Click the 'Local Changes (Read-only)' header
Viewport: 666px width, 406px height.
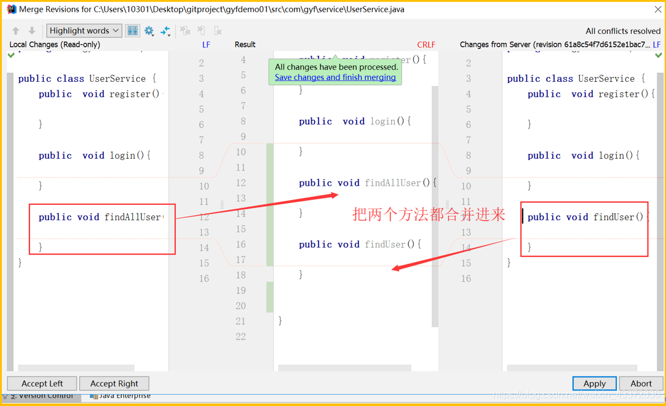pos(55,44)
